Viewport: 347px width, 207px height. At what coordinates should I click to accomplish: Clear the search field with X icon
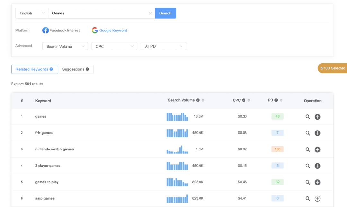click(150, 13)
